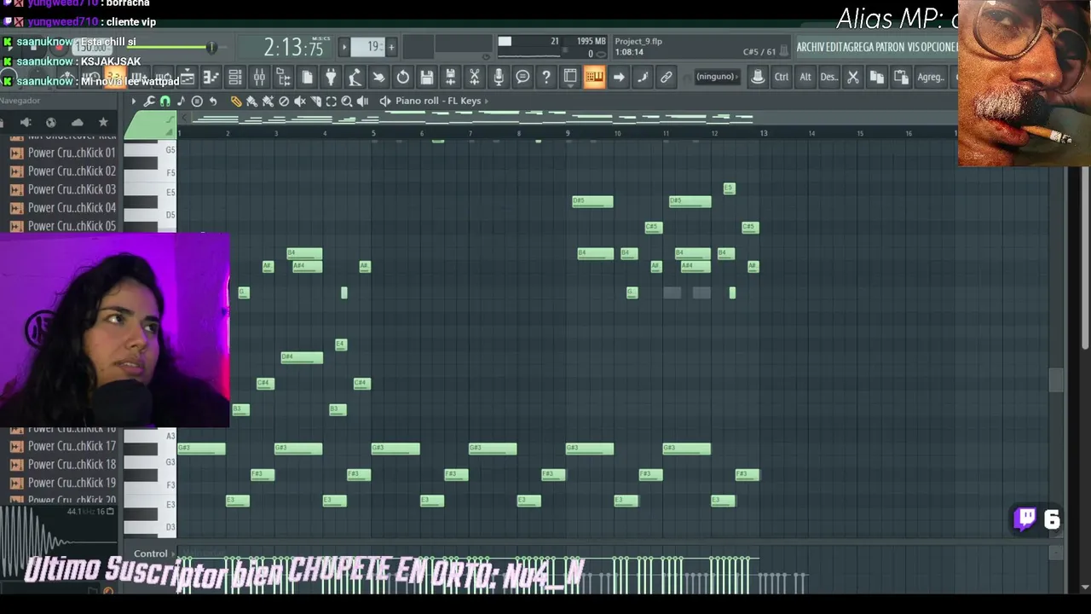Open the (ninguno) dropdown

[x=717, y=77]
